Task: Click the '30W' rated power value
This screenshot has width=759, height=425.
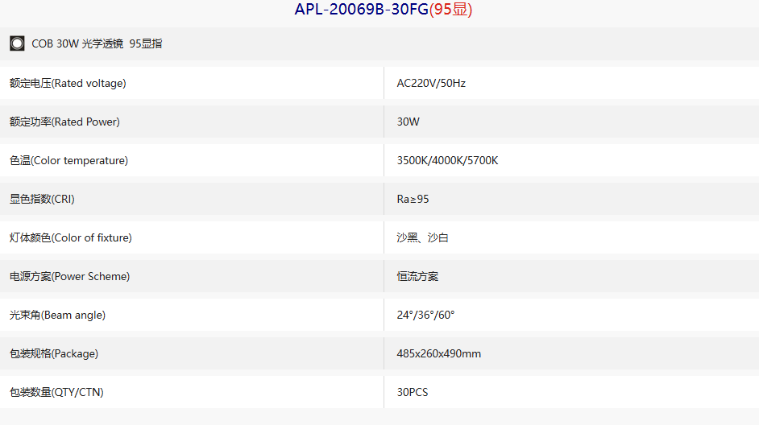Action: click(408, 122)
